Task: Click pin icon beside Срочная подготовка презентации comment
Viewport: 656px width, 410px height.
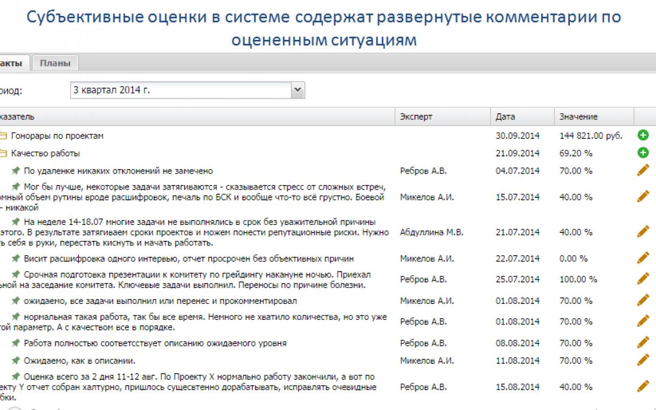Action: [16, 274]
